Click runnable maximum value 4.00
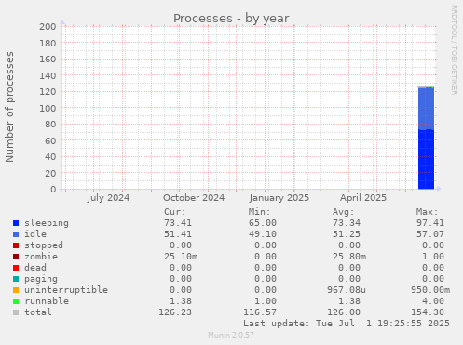The height and width of the screenshot is (345, 463). point(433,301)
